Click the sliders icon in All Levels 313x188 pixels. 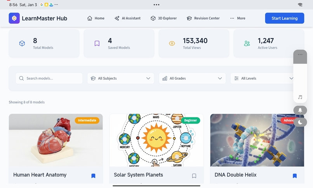236,78
